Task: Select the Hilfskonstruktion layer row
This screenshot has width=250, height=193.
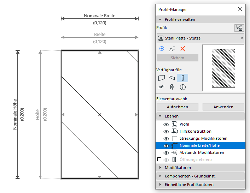Action: point(200,131)
